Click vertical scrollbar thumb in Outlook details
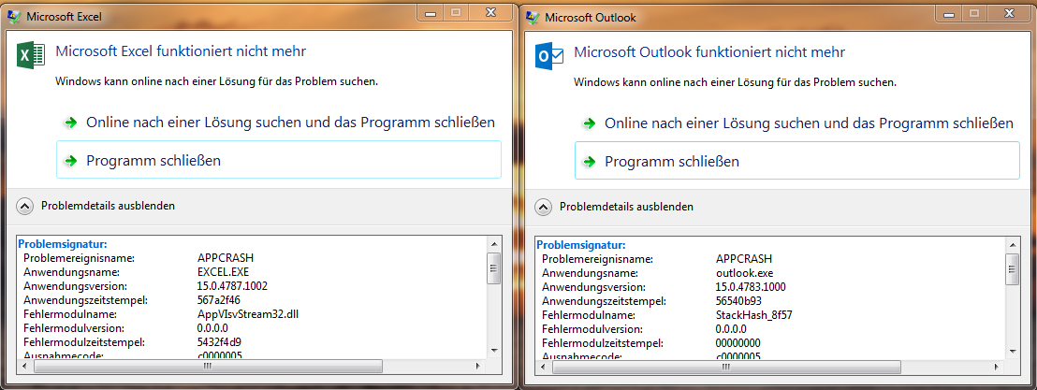Viewport: 1037px width, 390px height. (1012, 268)
